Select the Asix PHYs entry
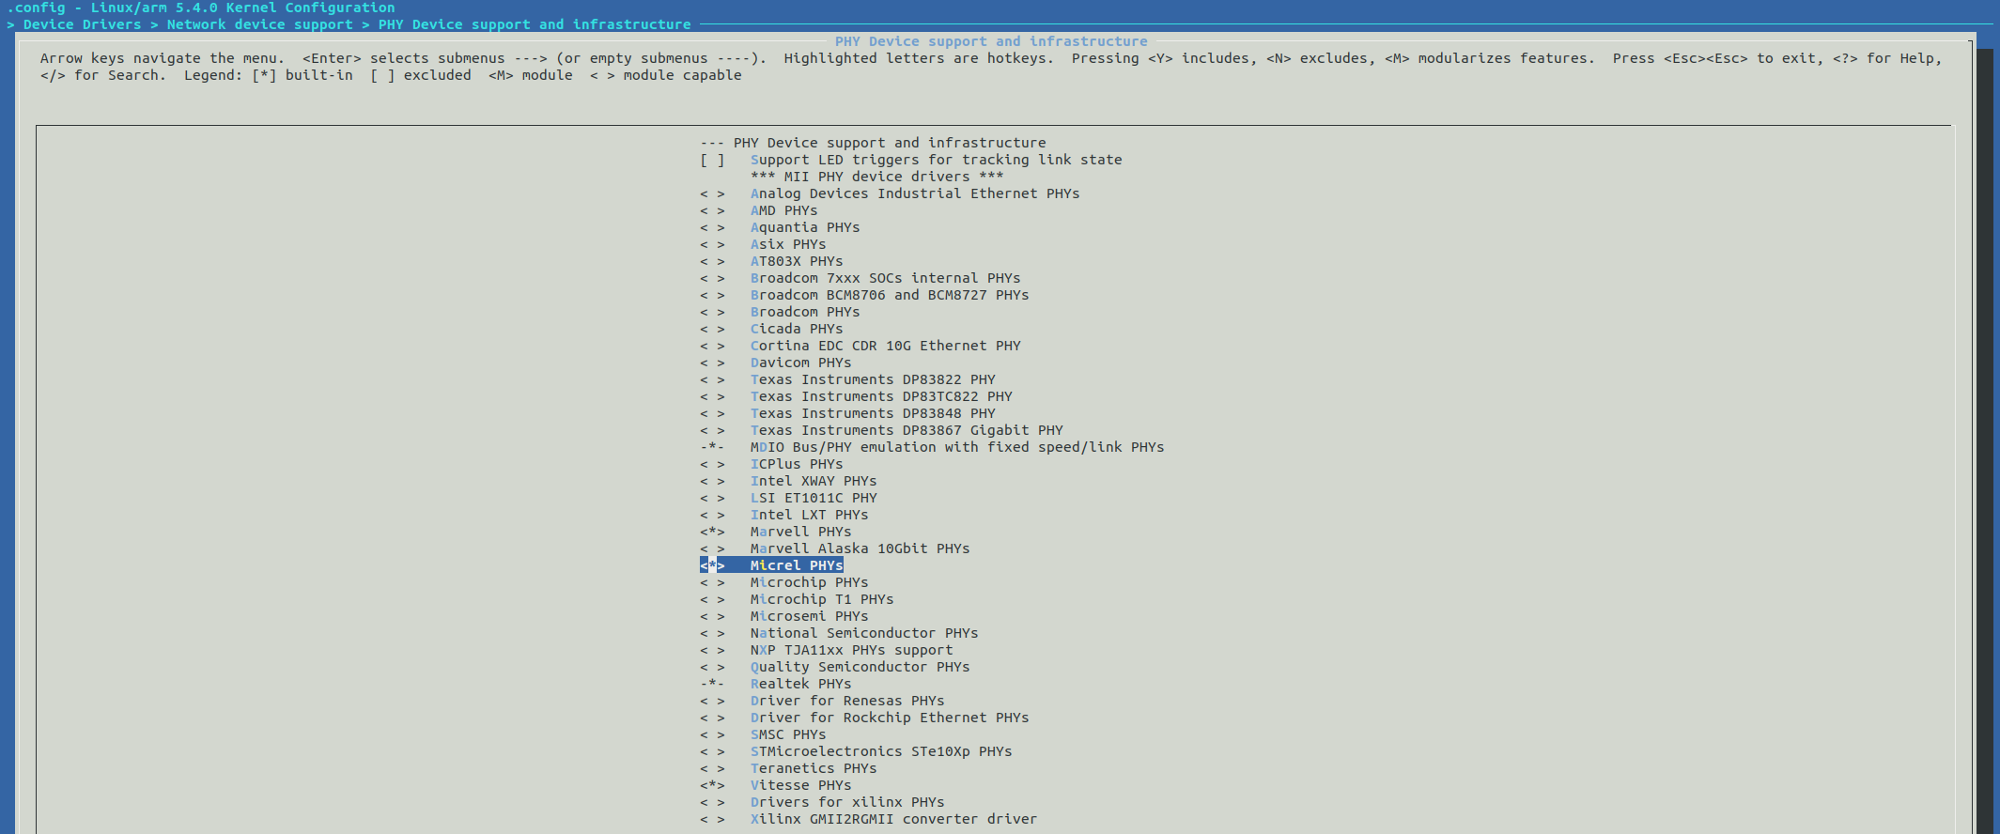 click(763, 244)
